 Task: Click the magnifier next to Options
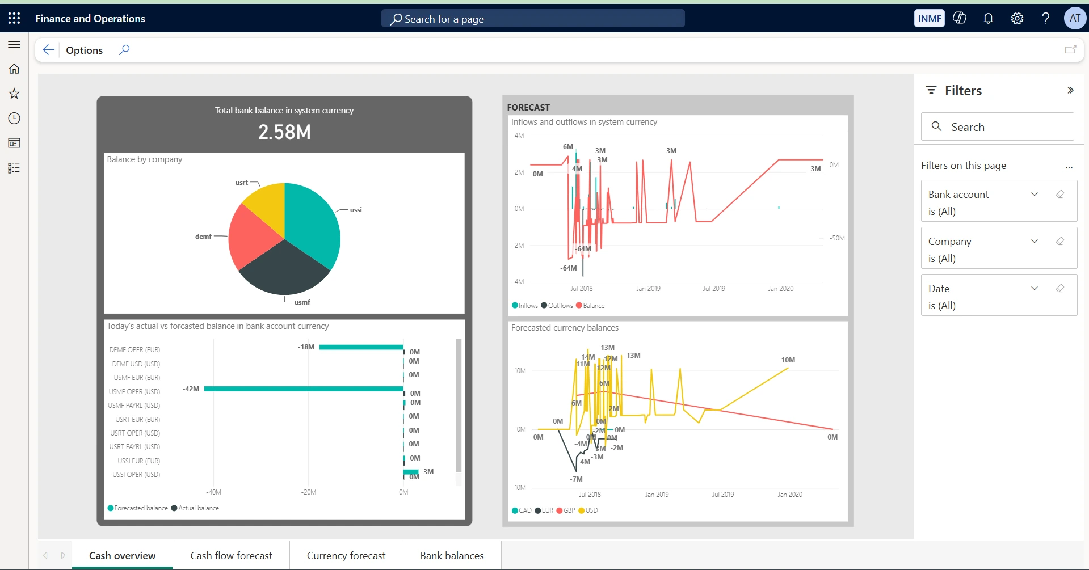[x=124, y=50]
